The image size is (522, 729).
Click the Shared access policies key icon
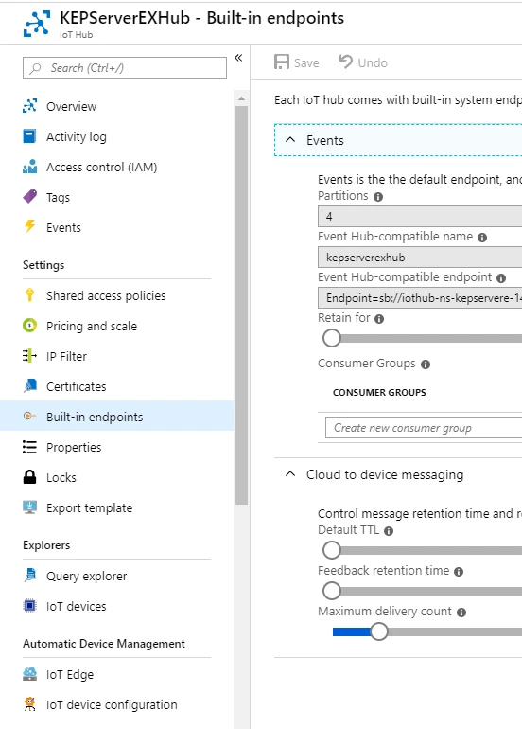click(x=29, y=294)
